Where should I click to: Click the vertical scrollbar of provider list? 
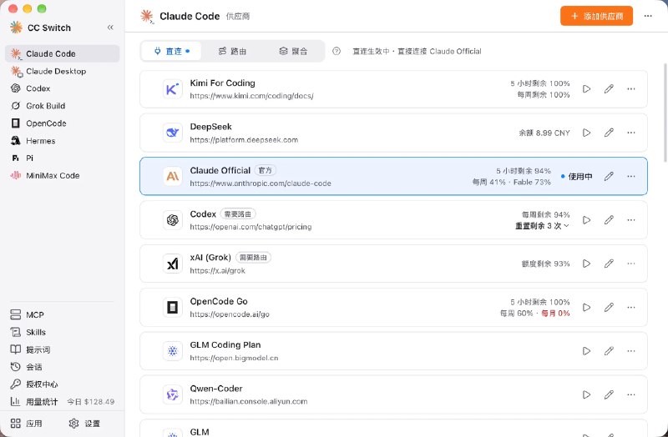pyautogui.click(x=665, y=113)
